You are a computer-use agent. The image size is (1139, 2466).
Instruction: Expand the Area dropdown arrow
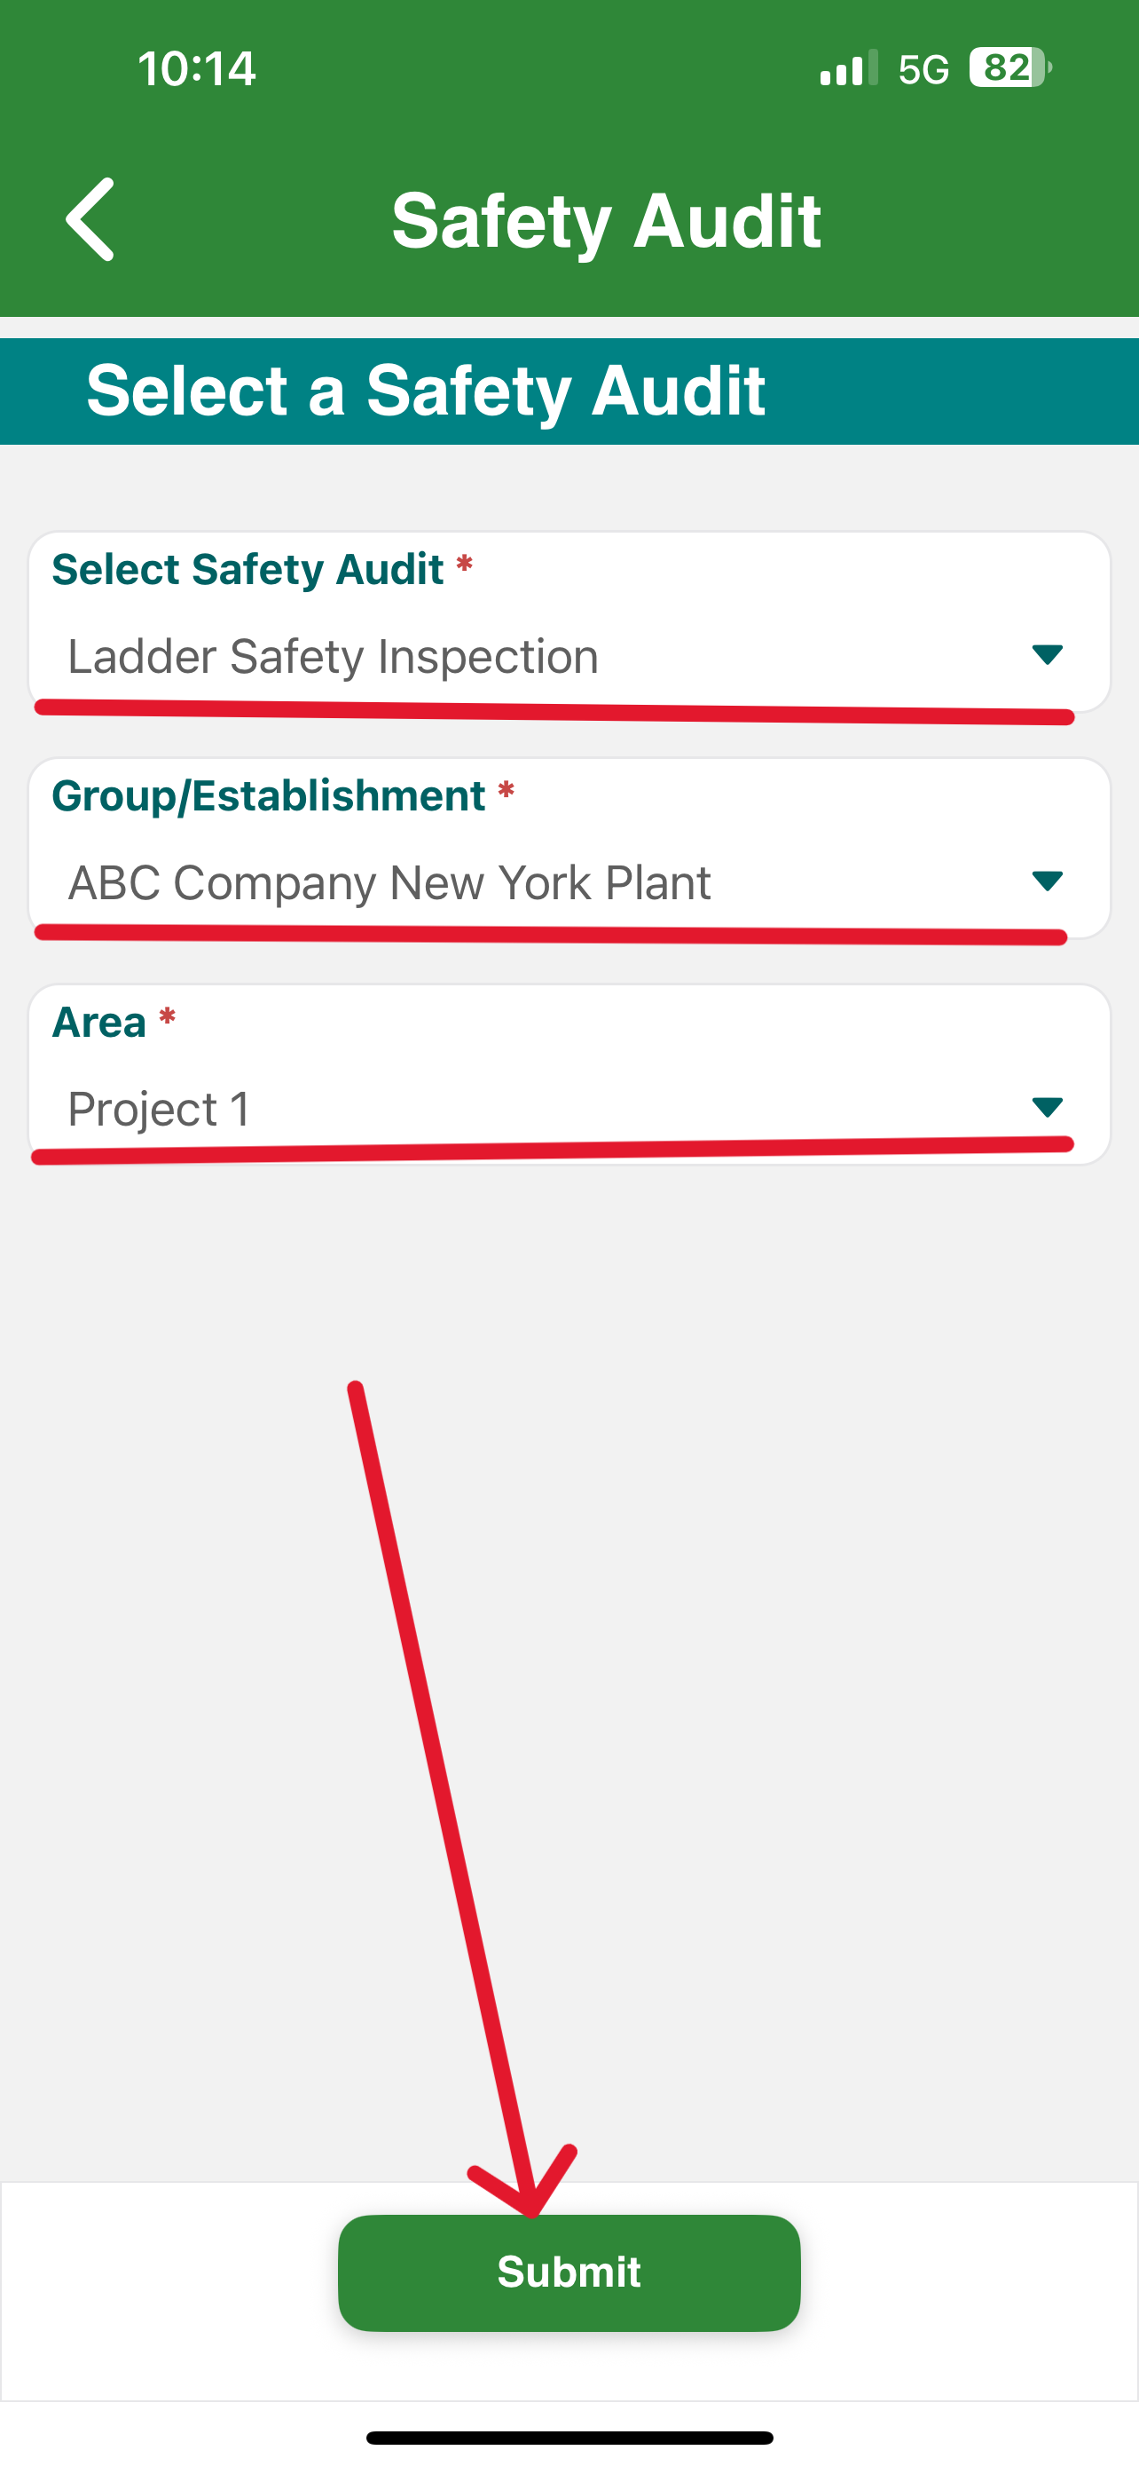click(1049, 1108)
